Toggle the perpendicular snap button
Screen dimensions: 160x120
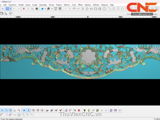click(15, 110)
